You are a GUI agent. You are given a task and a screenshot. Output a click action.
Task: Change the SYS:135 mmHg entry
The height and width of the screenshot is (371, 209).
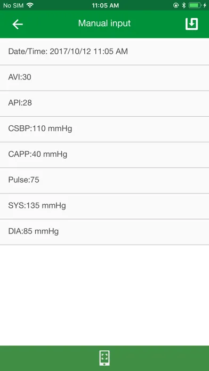click(x=104, y=206)
